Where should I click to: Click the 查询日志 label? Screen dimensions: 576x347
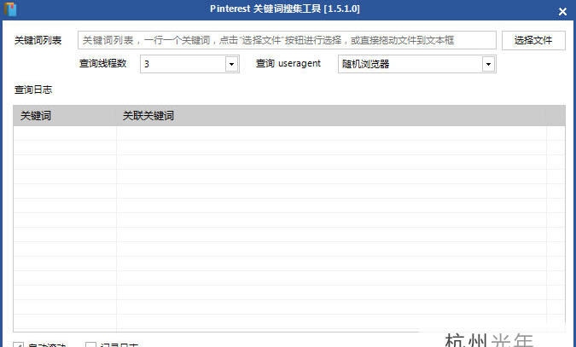[33, 90]
